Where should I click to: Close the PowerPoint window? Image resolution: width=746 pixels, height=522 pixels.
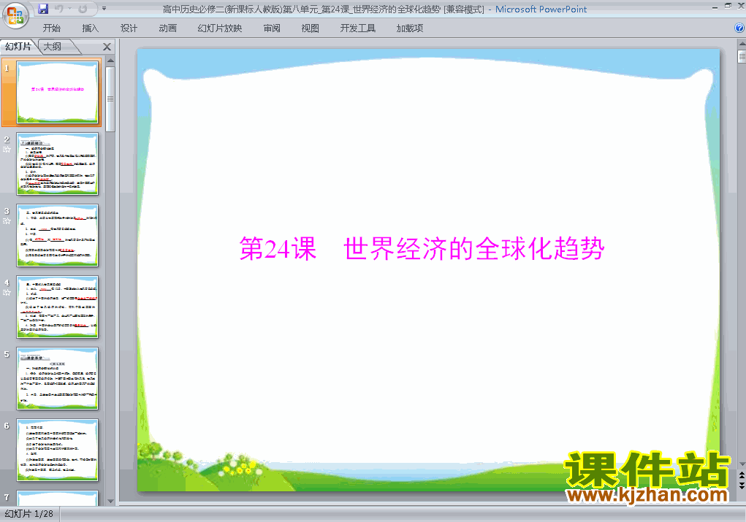tap(740, 6)
